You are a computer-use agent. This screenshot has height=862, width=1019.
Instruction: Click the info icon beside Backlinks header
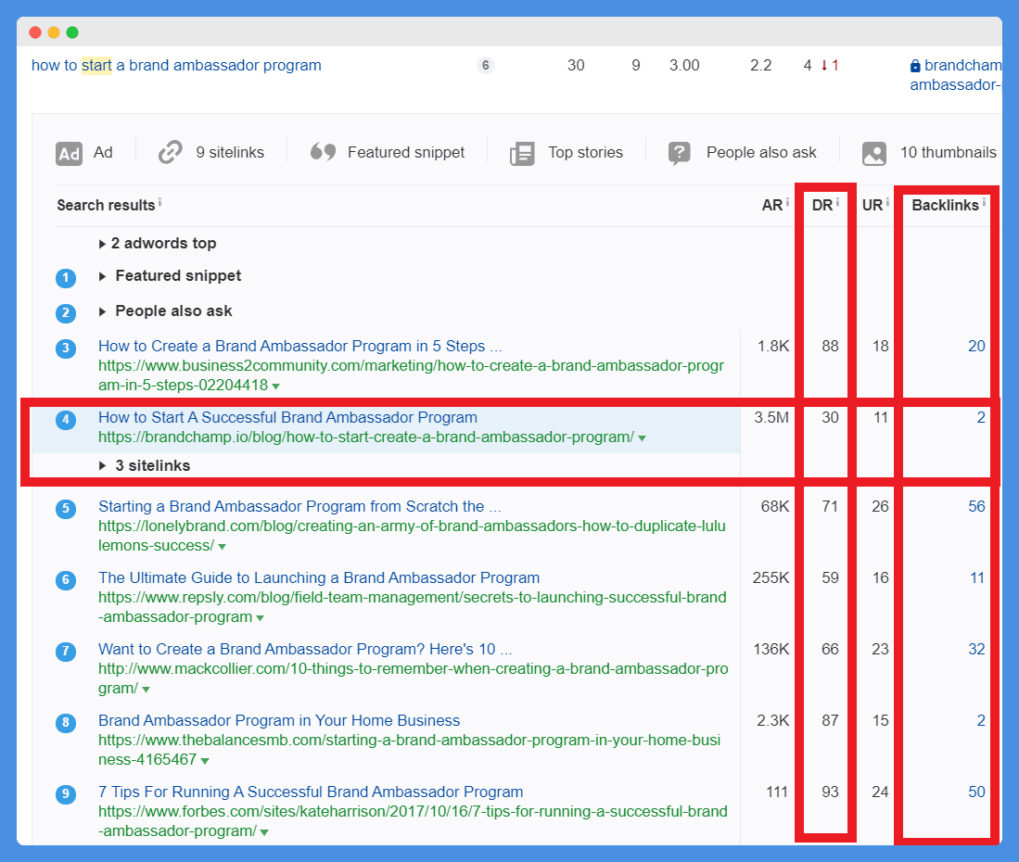pyautogui.click(x=984, y=203)
